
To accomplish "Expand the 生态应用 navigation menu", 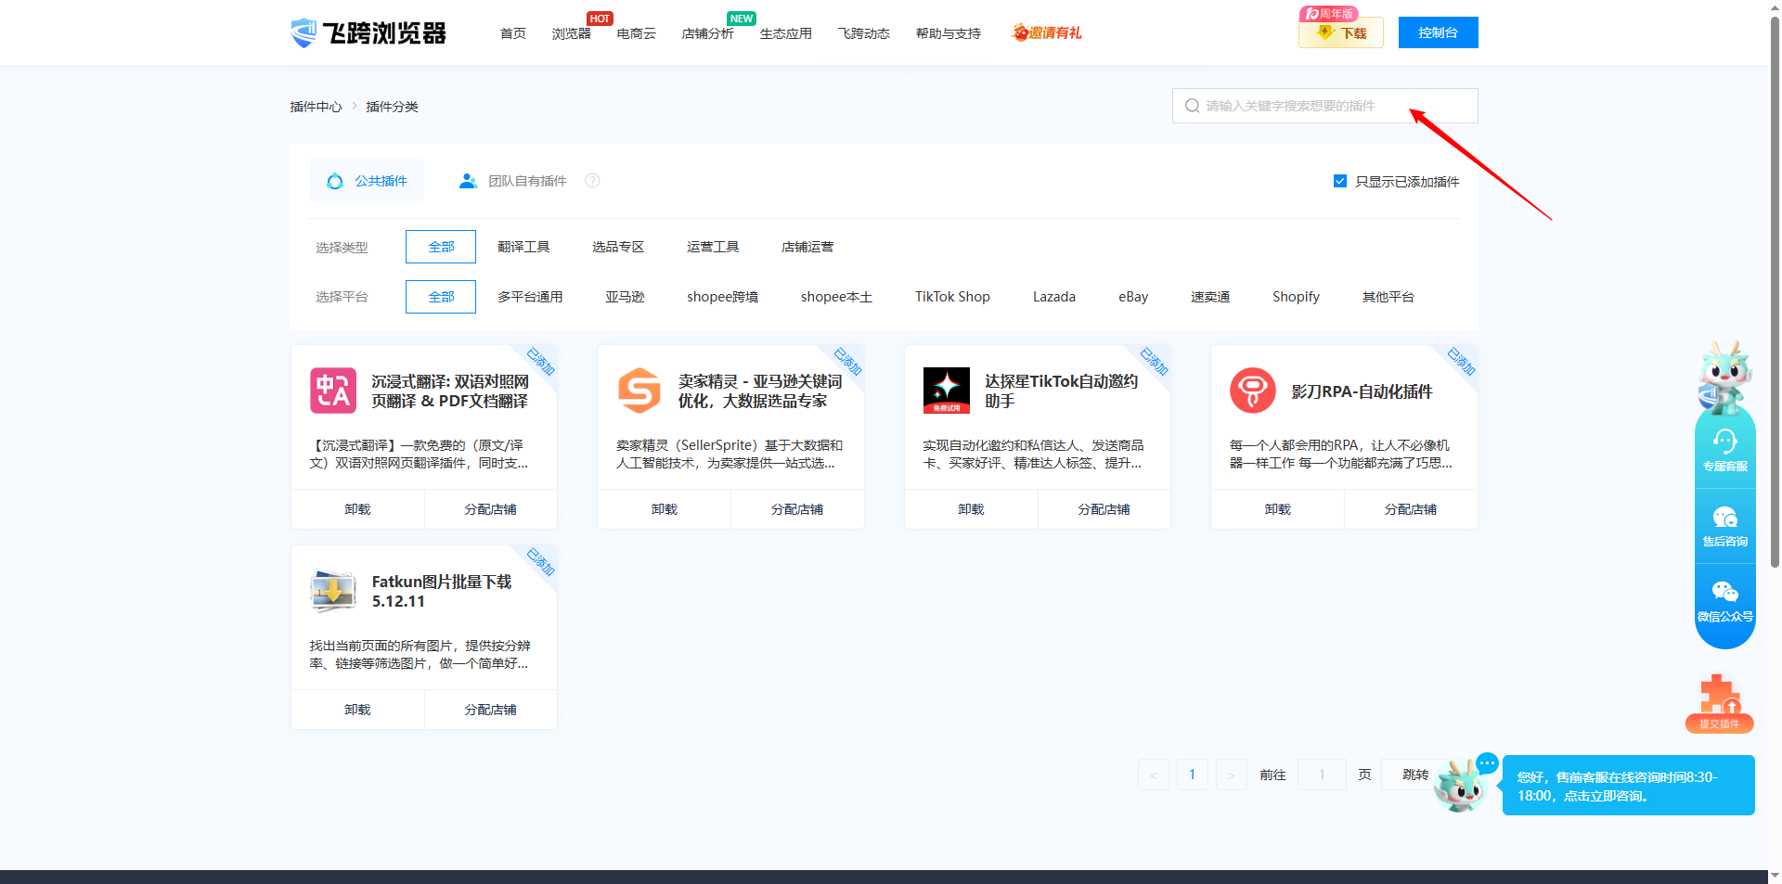I will click(x=785, y=33).
